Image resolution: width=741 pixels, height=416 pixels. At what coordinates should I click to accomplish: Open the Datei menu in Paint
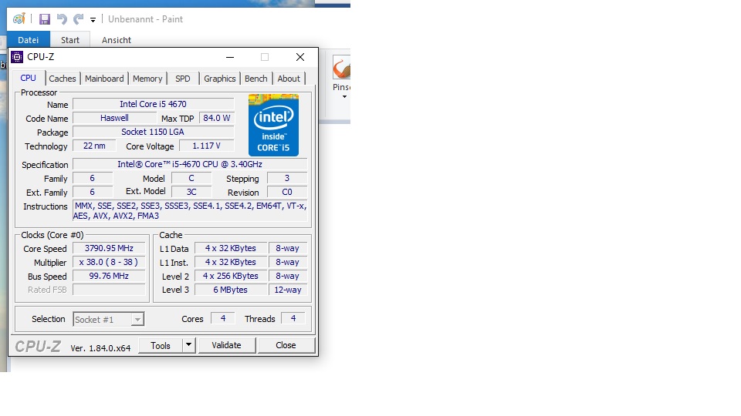tap(29, 40)
